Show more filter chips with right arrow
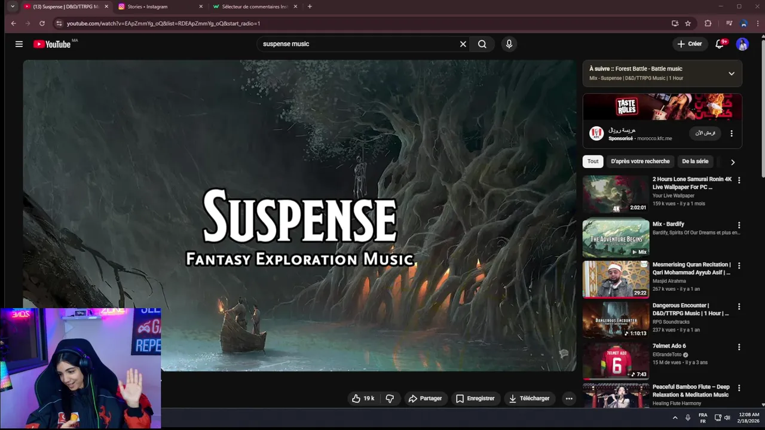Image resolution: width=765 pixels, height=430 pixels. pyautogui.click(x=733, y=162)
